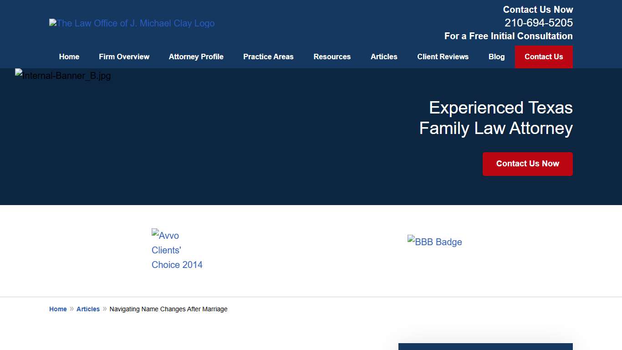
Task: Click the BBB Badge icon
Action: tap(434, 242)
